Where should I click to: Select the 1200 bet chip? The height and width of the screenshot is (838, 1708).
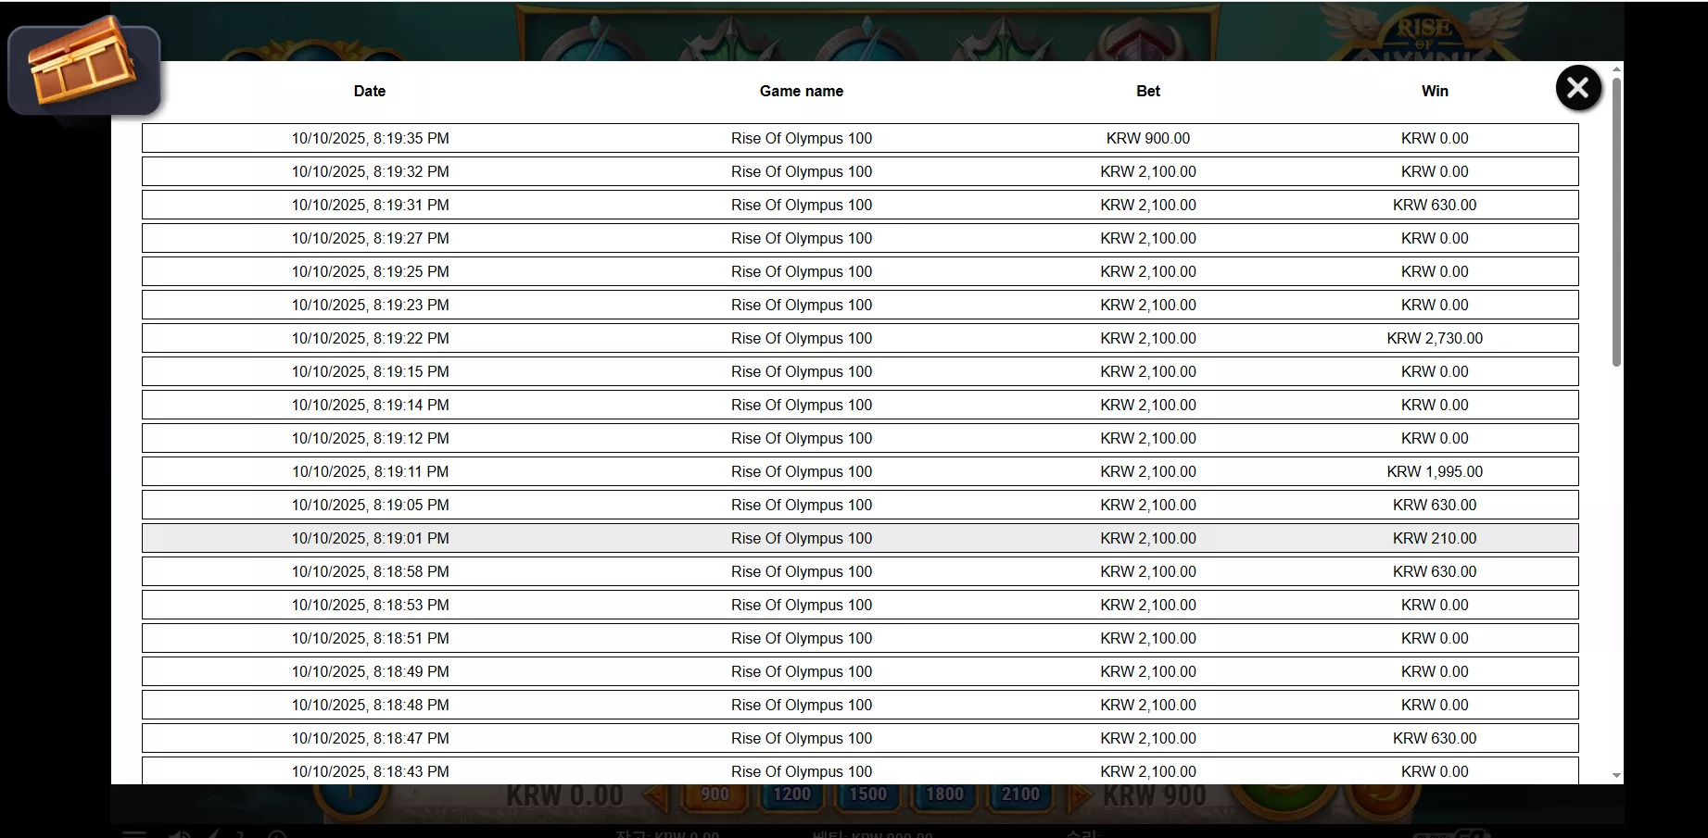[791, 794]
